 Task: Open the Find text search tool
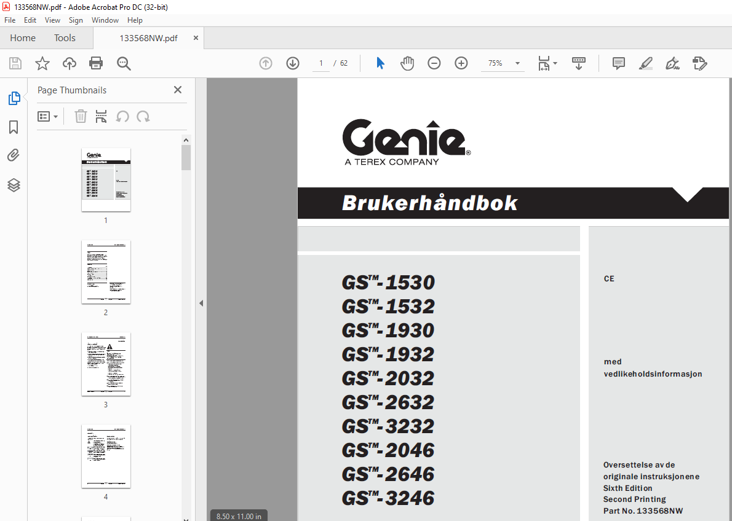pyautogui.click(x=124, y=63)
